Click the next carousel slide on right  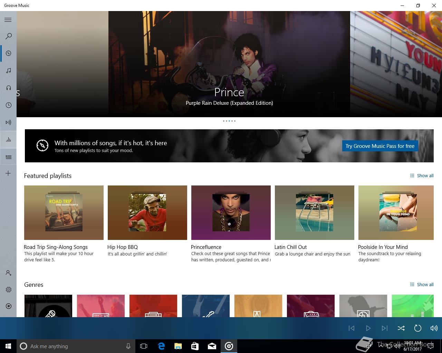pos(396,64)
